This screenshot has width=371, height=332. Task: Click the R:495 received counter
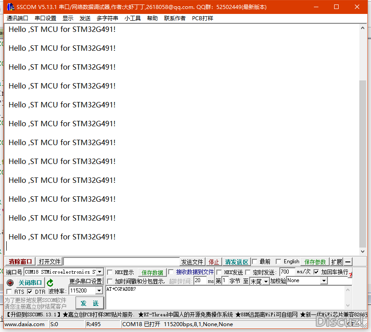pos(94,324)
